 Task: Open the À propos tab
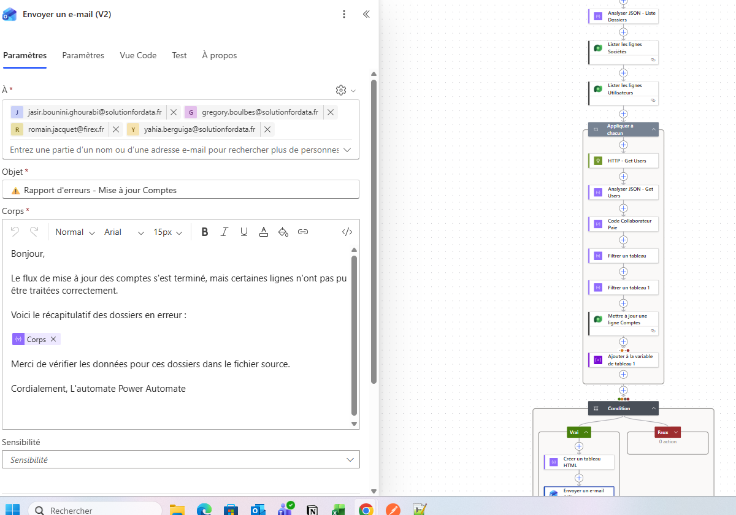click(x=219, y=55)
